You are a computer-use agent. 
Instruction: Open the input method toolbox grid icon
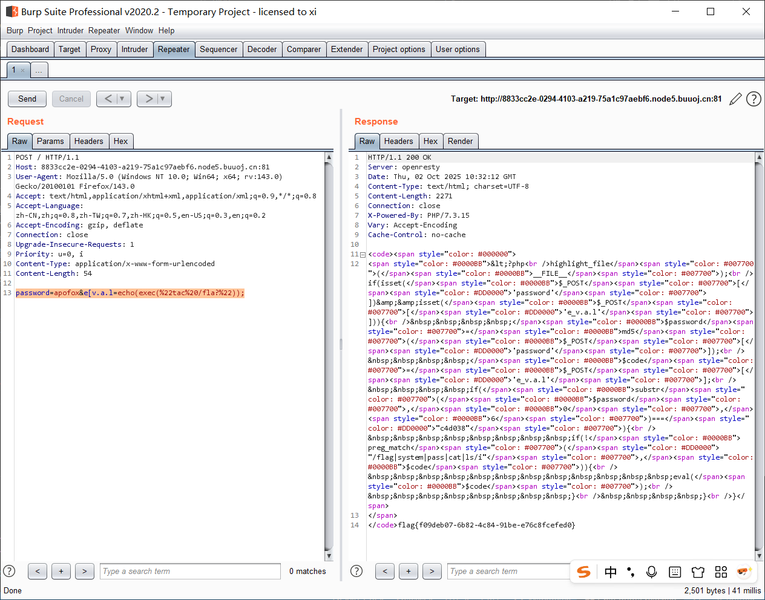721,572
